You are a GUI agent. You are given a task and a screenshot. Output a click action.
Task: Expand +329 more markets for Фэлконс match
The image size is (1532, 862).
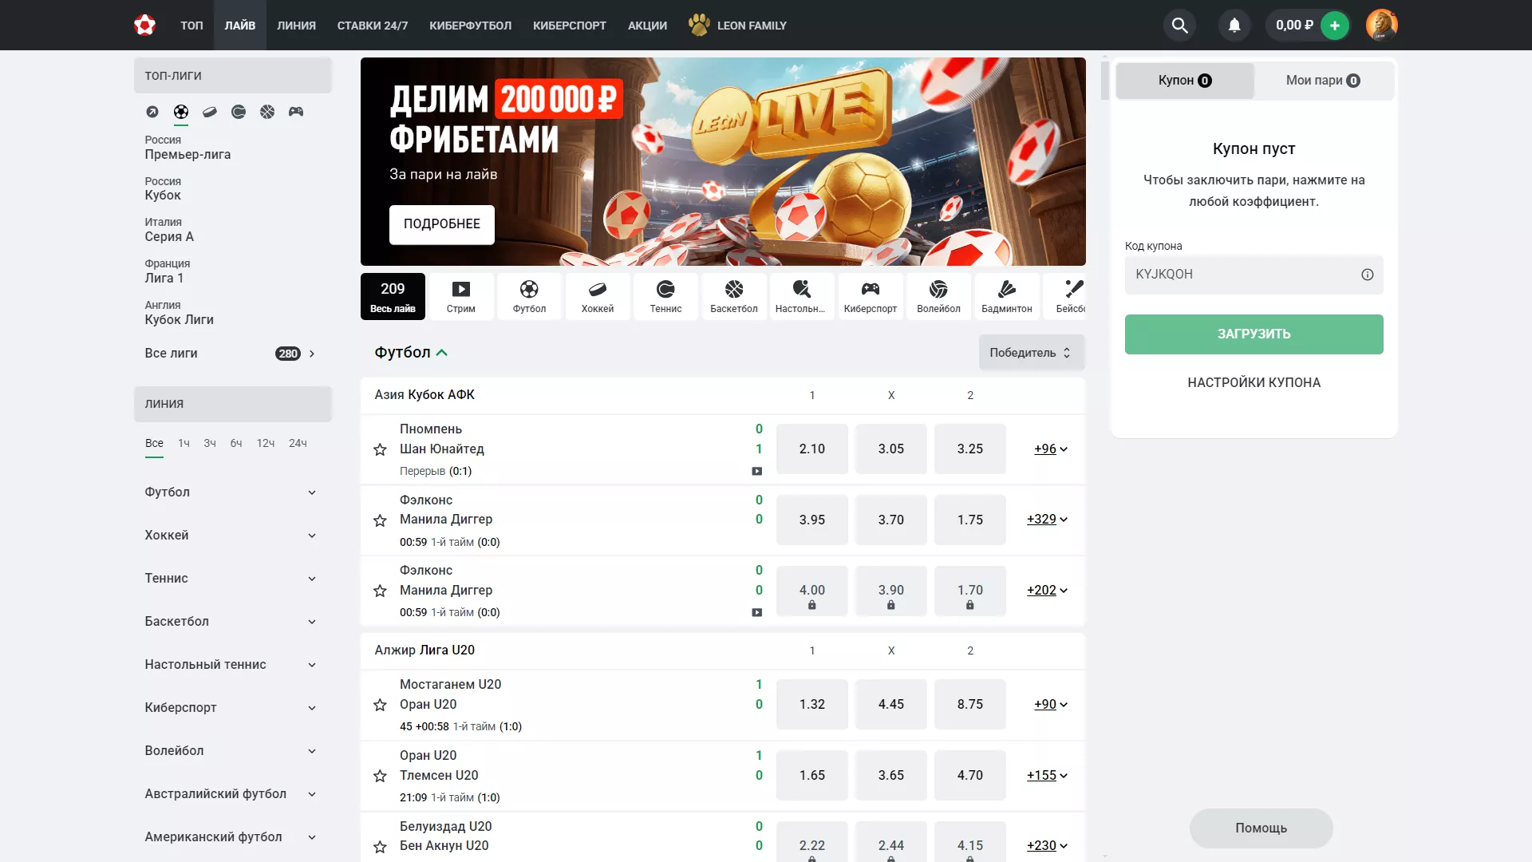tap(1047, 520)
